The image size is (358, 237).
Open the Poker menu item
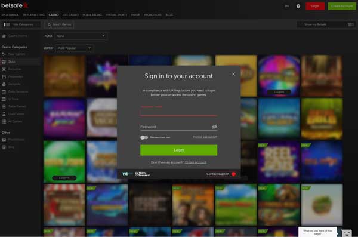coord(135,15)
